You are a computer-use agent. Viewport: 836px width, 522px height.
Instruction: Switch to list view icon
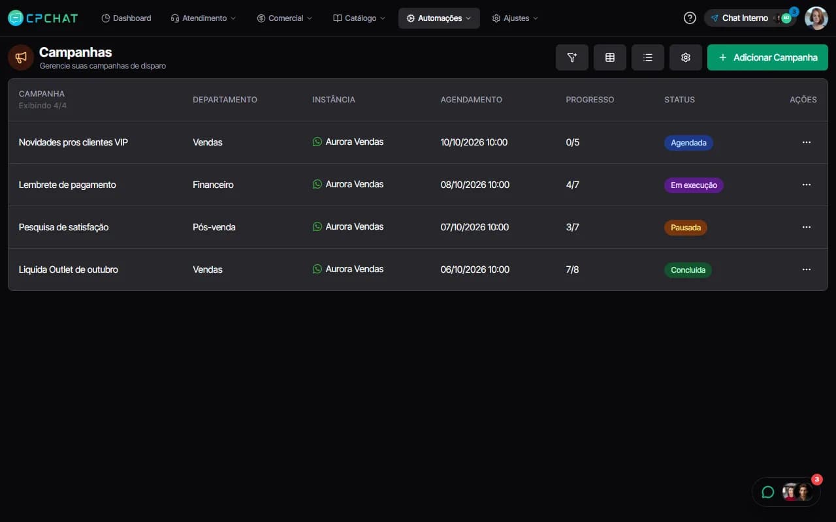[648, 57]
